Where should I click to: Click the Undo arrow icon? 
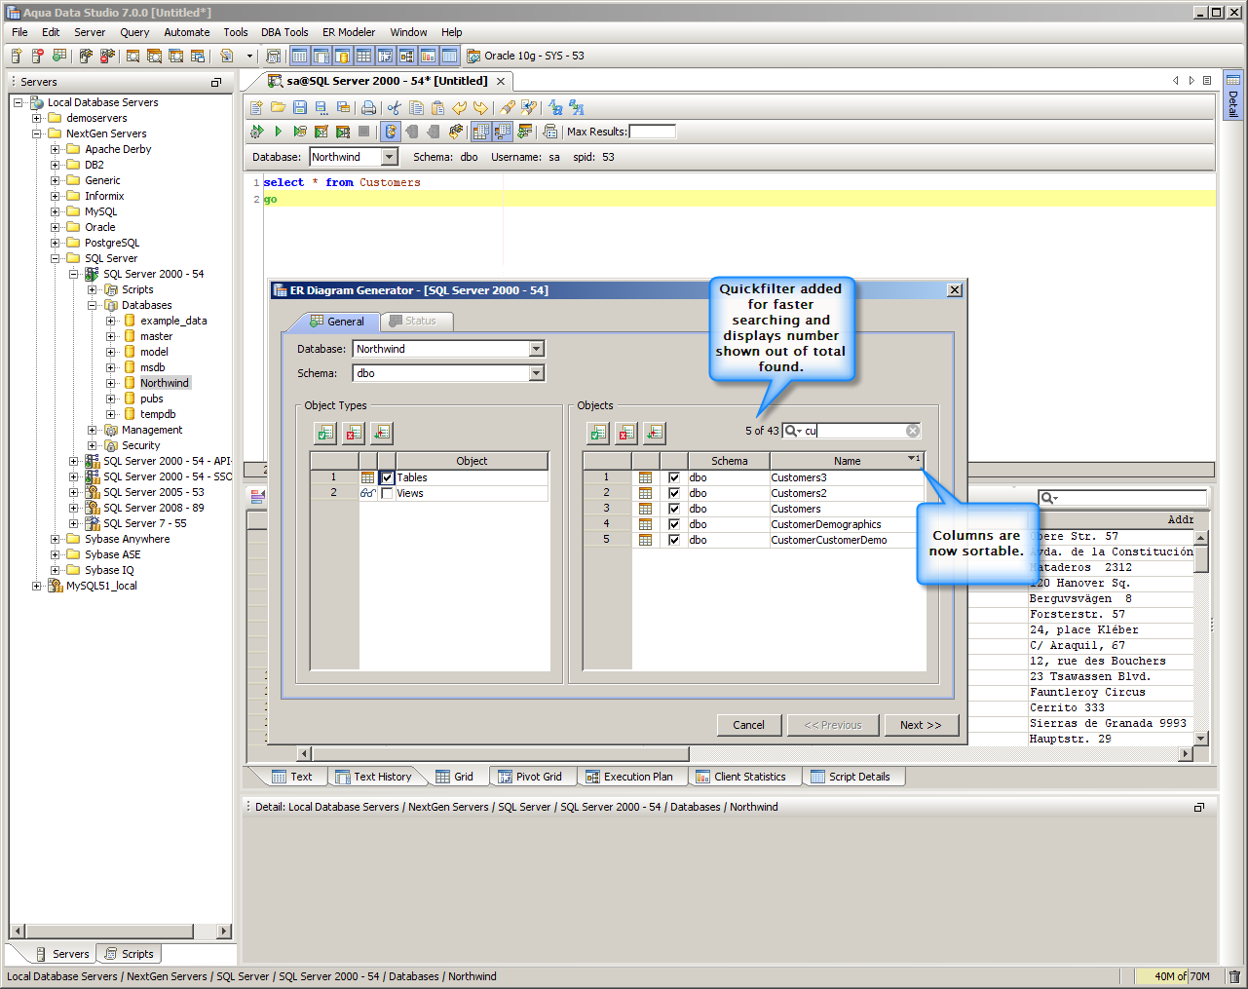pyautogui.click(x=460, y=108)
